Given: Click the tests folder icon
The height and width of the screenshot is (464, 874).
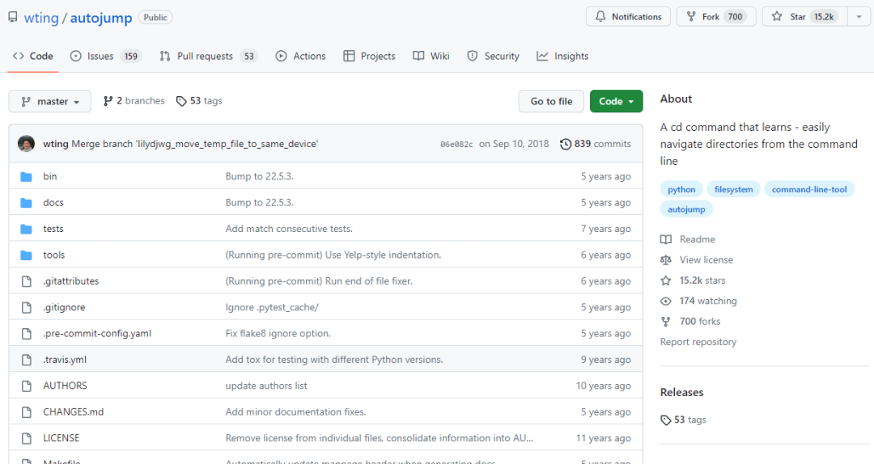Looking at the screenshot, I should click(x=26, y=229).
